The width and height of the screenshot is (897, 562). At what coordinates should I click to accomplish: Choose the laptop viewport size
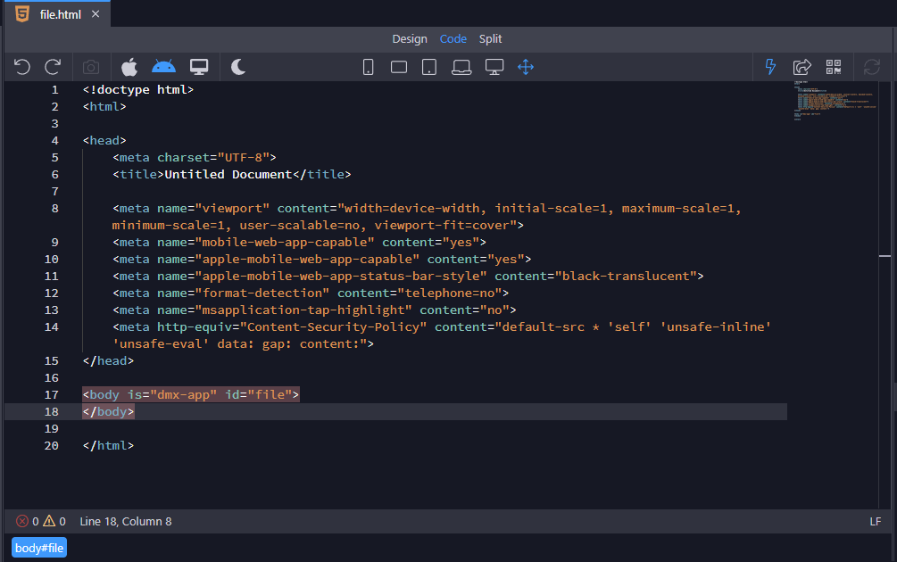point(461,67)
